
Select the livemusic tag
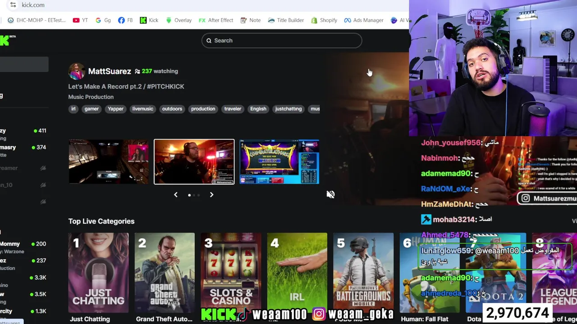click(x=143, y=109)
